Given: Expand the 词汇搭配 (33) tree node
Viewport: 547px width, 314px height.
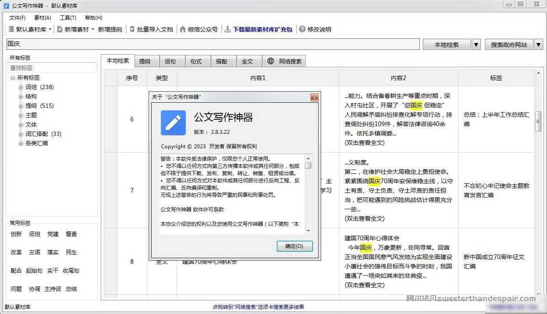Looking at the screenshot, I should 20,134.
